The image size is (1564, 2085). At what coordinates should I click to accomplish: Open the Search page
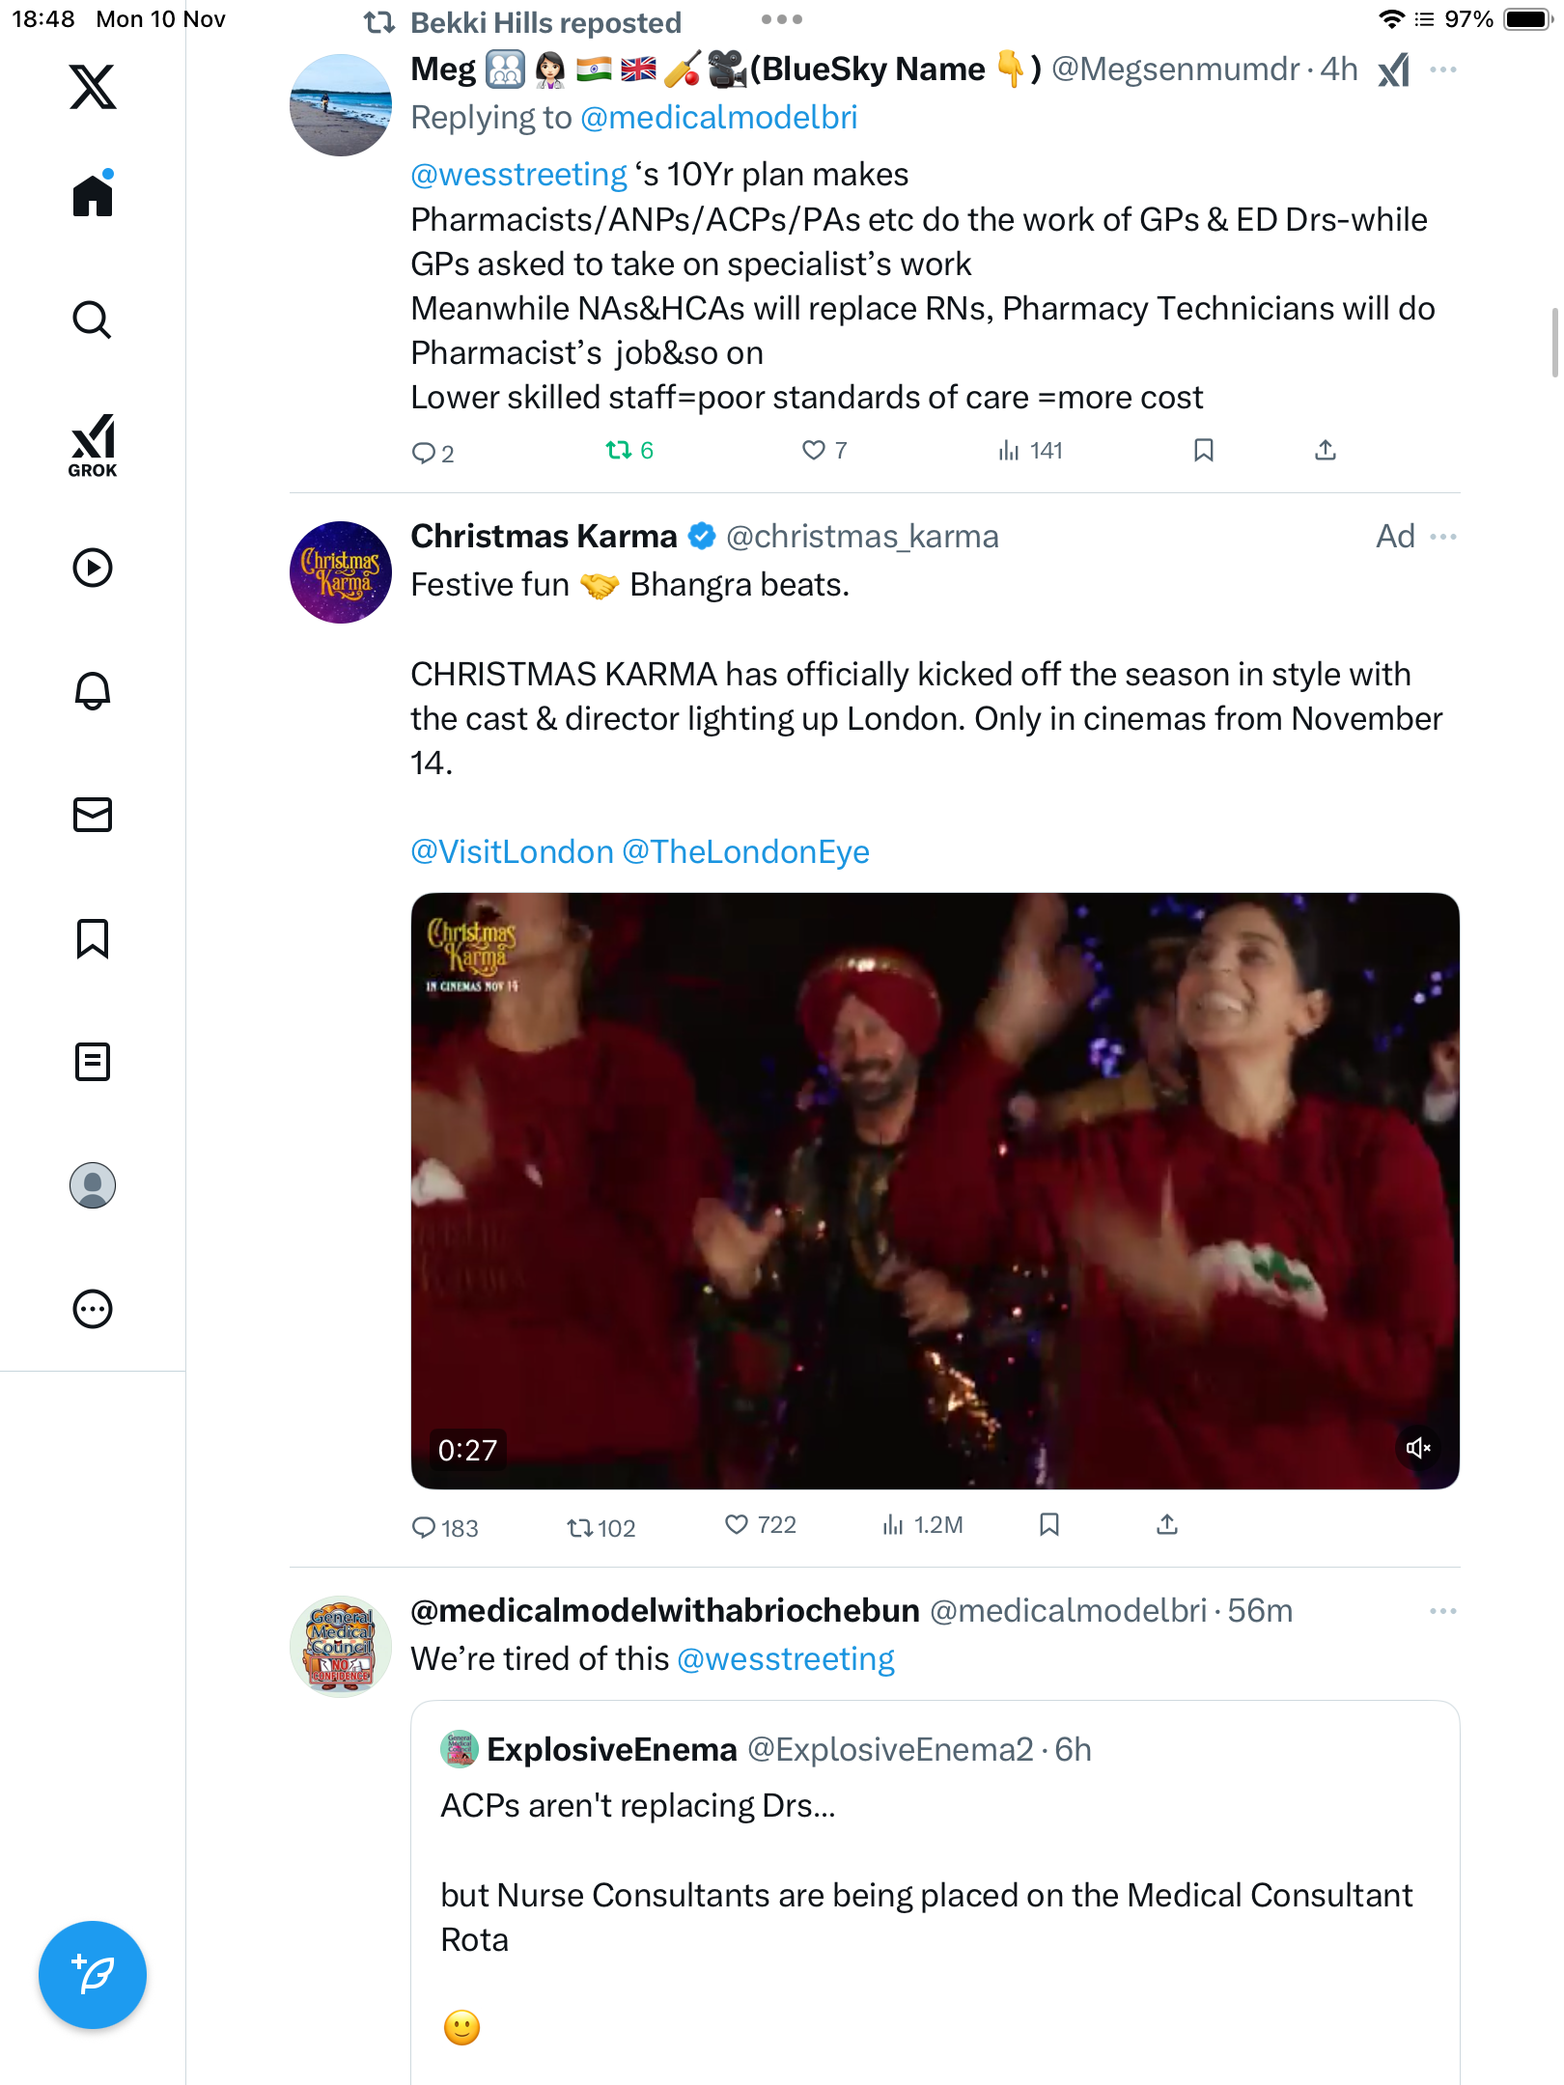(x=93, y=320)
